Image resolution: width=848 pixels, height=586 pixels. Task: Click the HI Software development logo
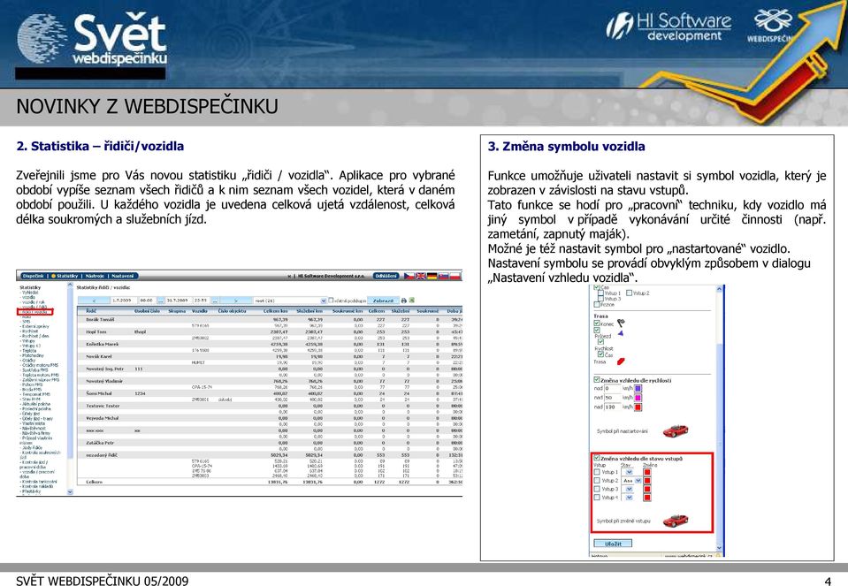(x=668, y=27)
